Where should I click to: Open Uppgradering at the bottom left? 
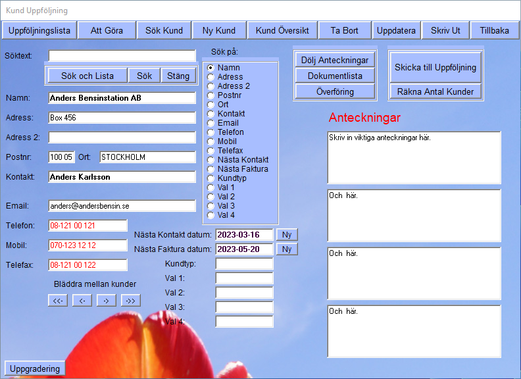[x=36, y=368]
